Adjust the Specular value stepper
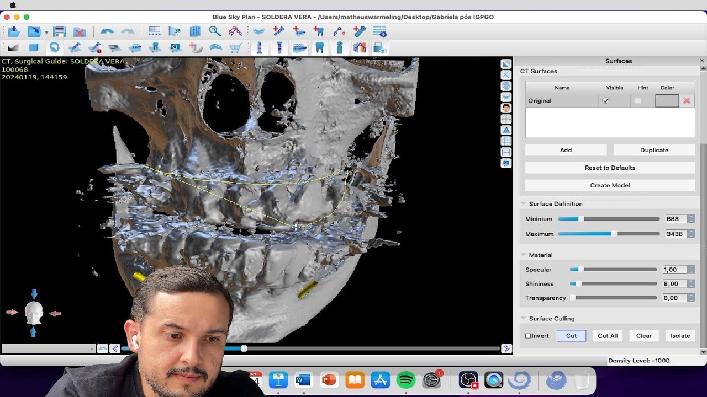This screenshot has width=707, height=397. [690, 270]
